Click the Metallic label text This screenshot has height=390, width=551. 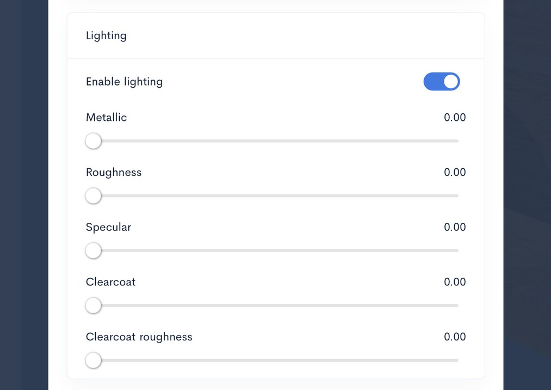106,117
